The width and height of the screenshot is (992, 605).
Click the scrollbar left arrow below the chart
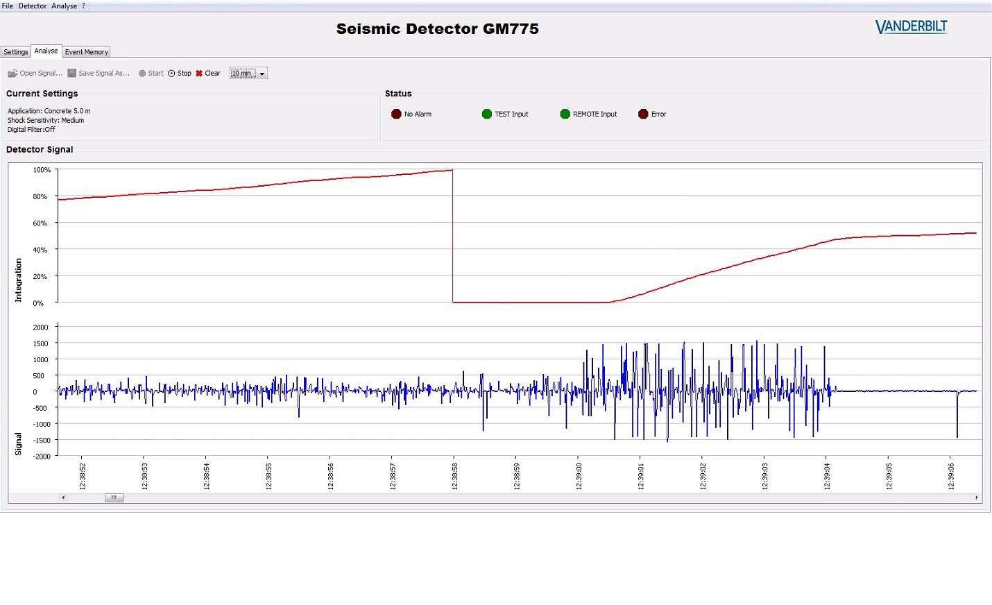(x=63, y=497)
